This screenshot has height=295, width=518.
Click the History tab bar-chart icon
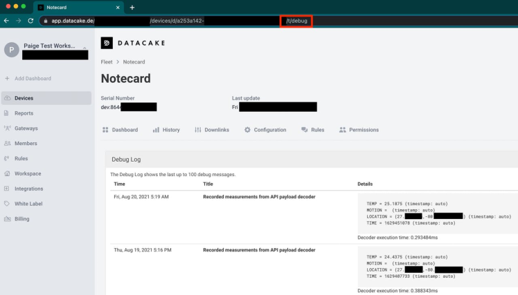click(x=156, y=130)
